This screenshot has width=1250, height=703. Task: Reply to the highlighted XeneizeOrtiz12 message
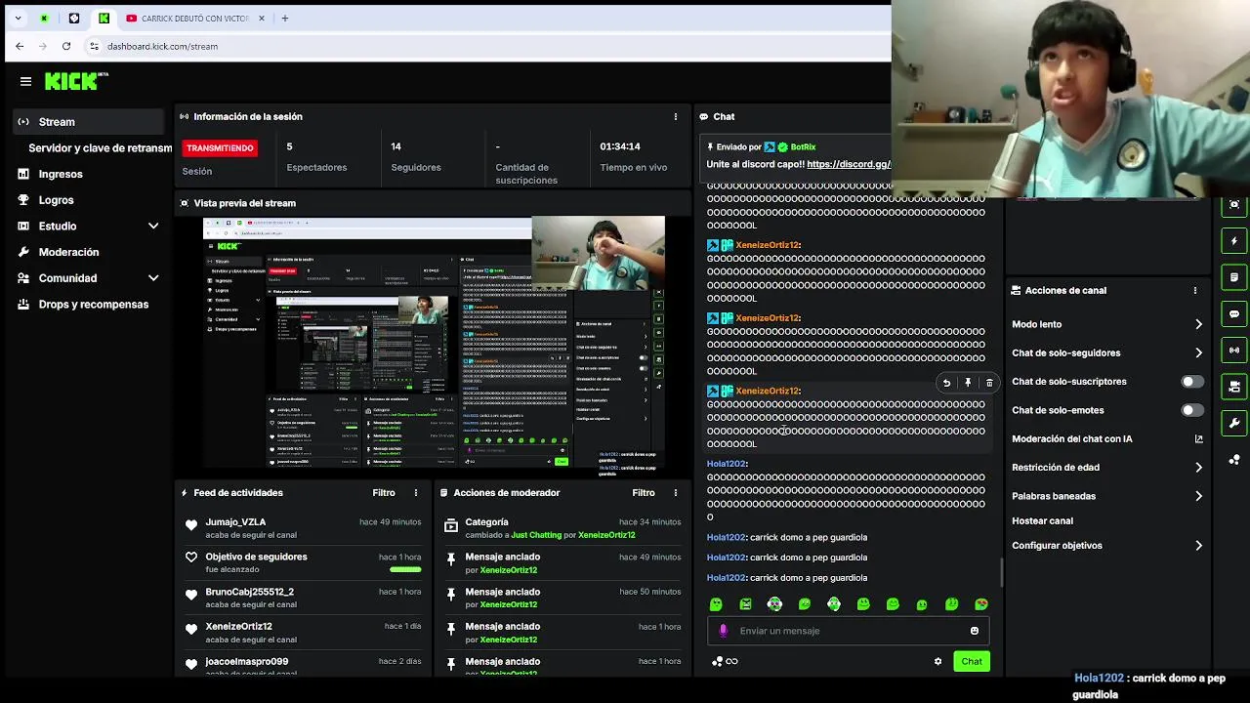tap(946, 384)
